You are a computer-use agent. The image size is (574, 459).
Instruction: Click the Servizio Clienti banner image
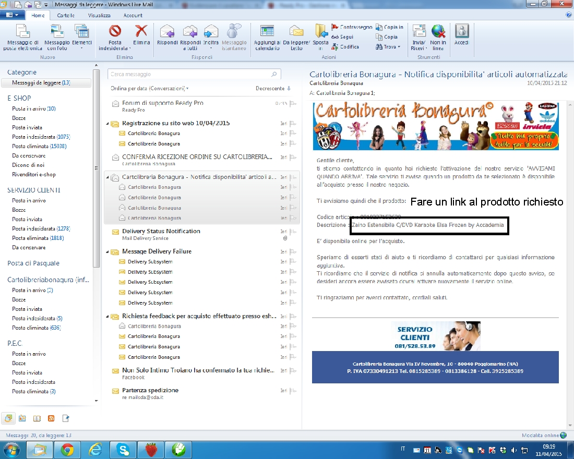[436, 336]
